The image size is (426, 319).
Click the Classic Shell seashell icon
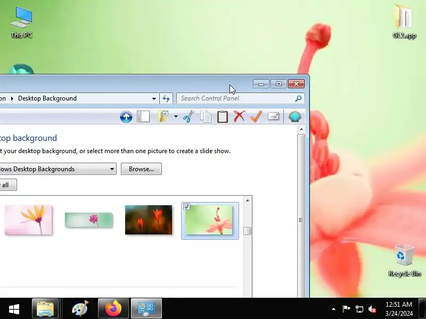295,116
